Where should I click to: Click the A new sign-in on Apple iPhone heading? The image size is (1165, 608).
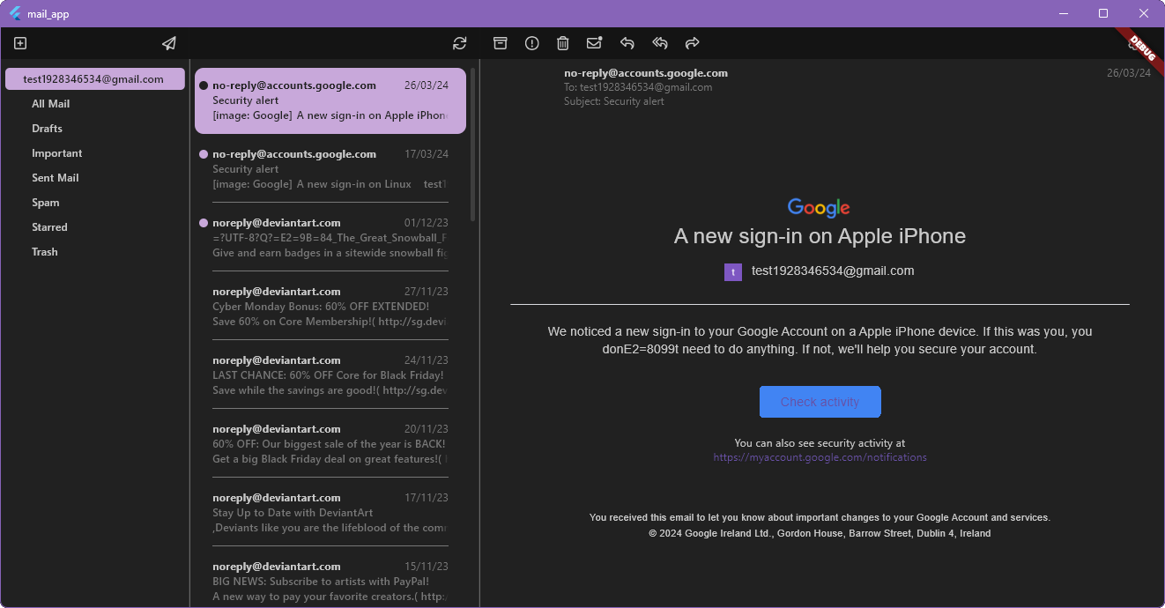pos(820,236)
